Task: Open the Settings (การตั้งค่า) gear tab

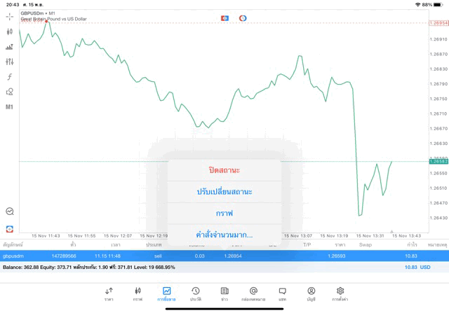Action: click(x=340, y=293)
